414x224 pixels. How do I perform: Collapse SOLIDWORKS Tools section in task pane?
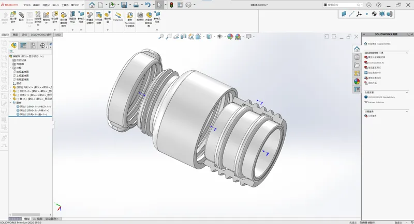407,53
